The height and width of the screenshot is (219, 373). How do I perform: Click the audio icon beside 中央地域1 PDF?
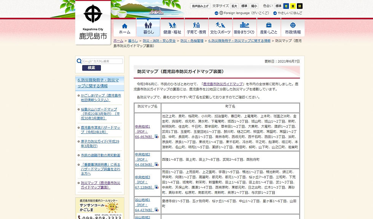pyautogui.click(x=156, y=137)
